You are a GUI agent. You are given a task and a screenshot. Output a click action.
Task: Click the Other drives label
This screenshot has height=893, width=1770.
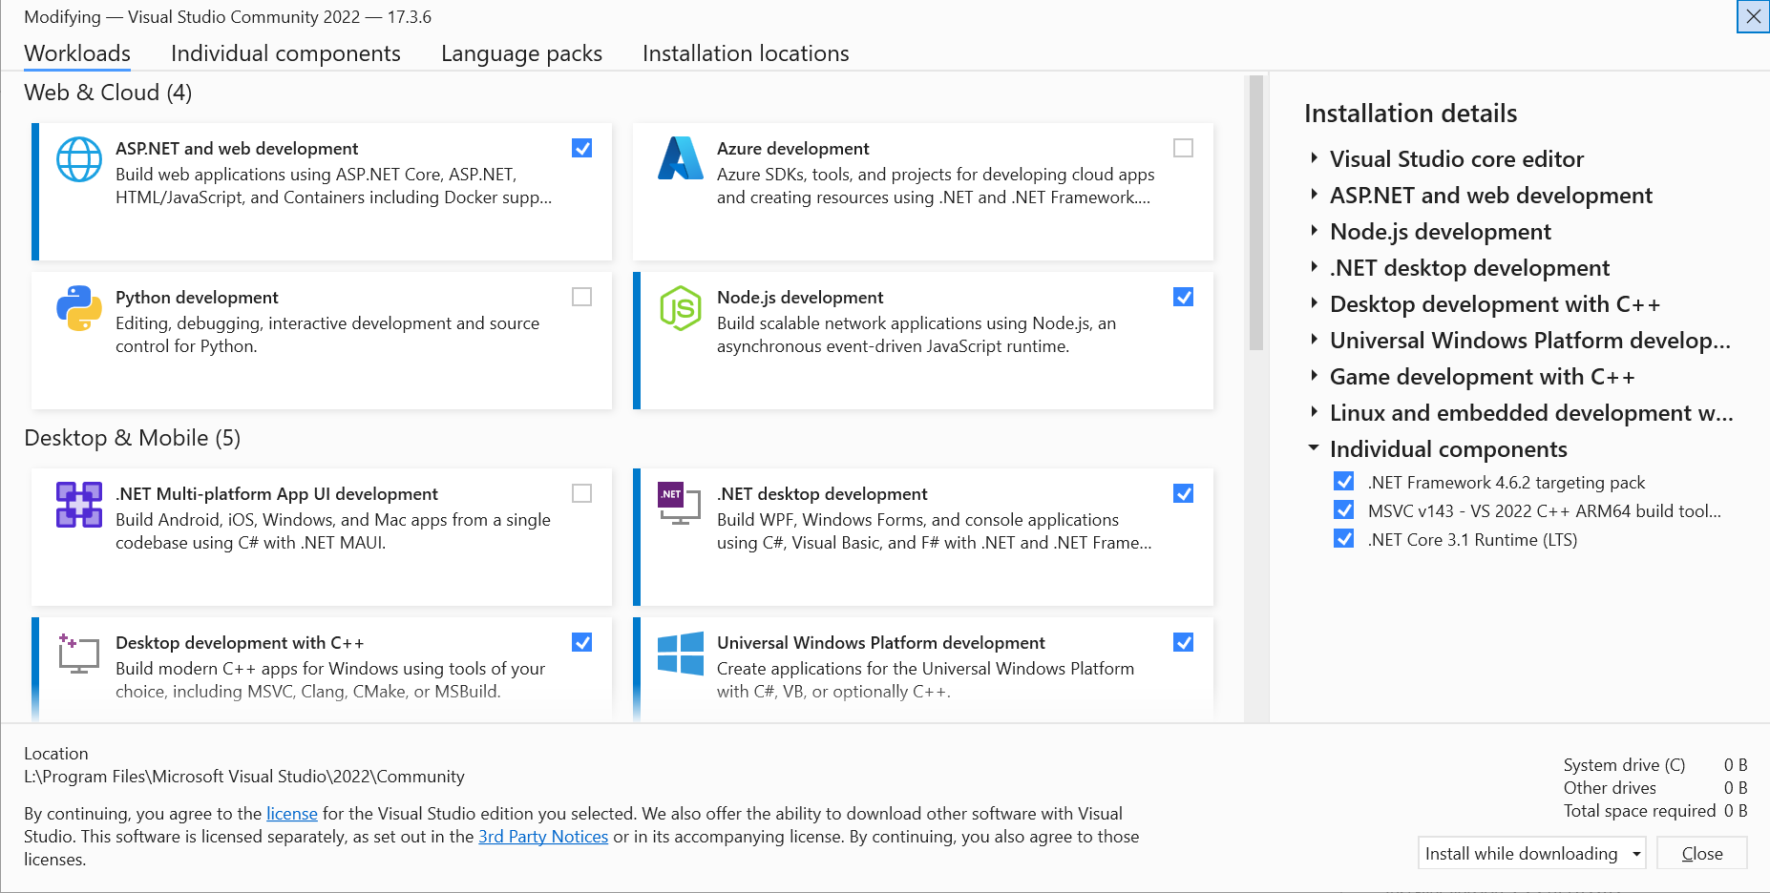click(1610, 788)
